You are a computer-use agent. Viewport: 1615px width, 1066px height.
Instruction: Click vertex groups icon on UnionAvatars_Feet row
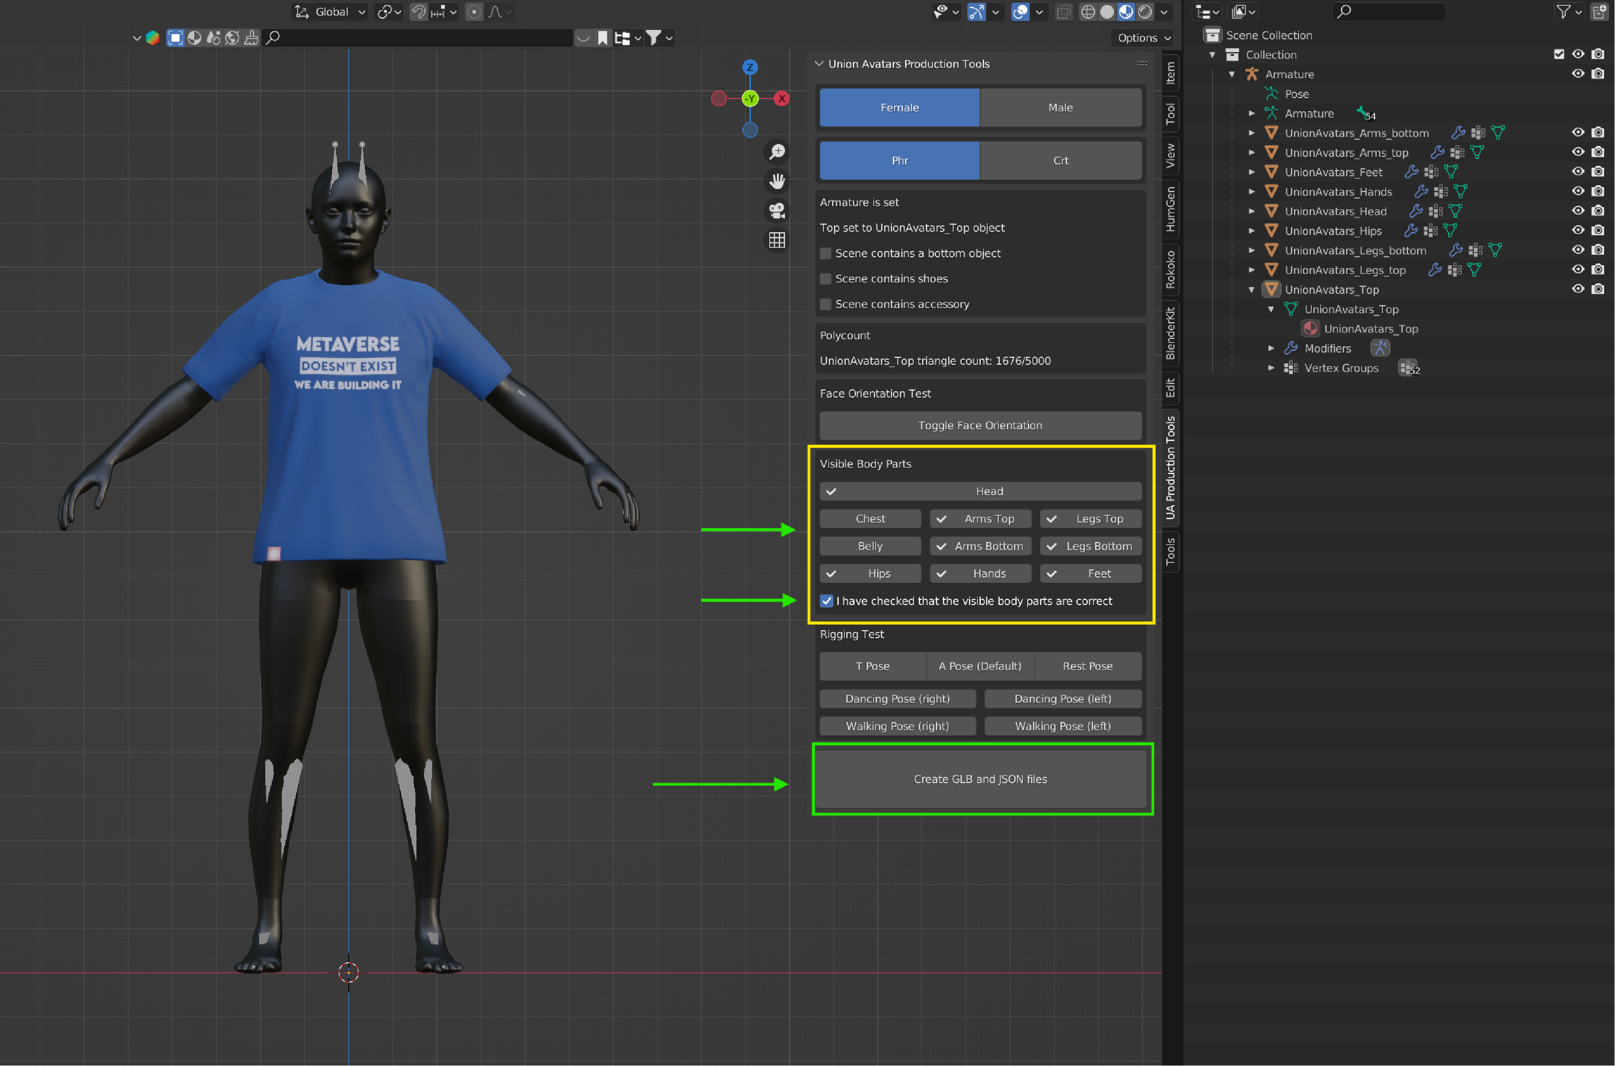(1431, 172)
